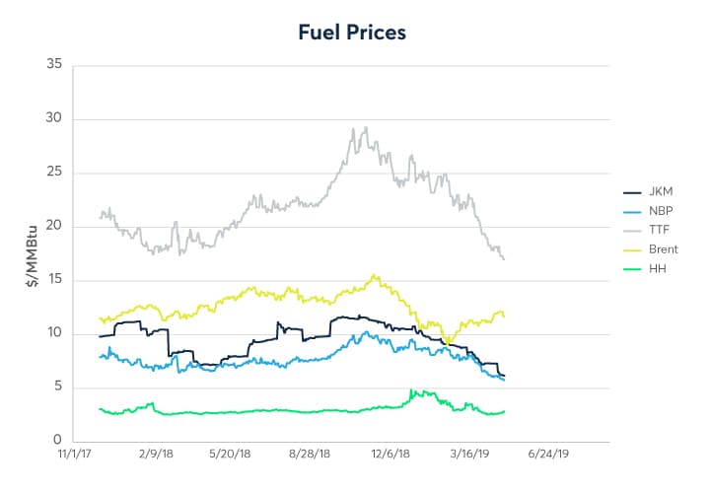
Task: Toggle the TTF series label in legend
Action: coord(659,230)
